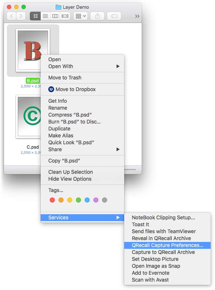This screenshot has height=290, width=215.
Task: Apply the gray tag color
Action: coord(105,200)
